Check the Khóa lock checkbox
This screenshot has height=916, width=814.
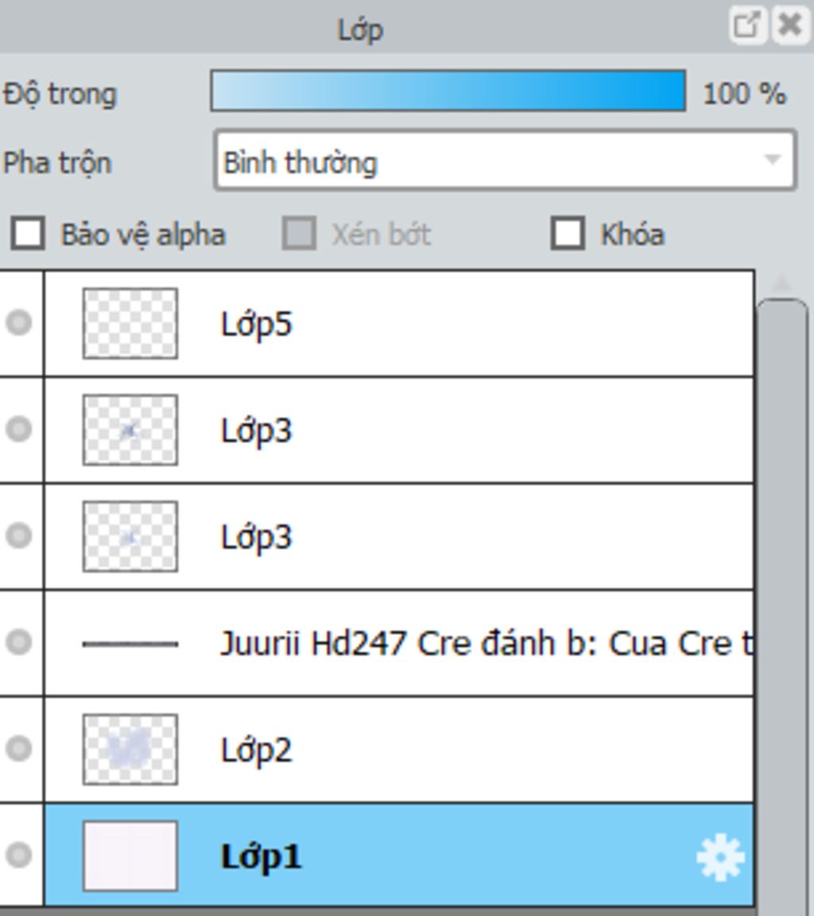[x=568, y=234]
